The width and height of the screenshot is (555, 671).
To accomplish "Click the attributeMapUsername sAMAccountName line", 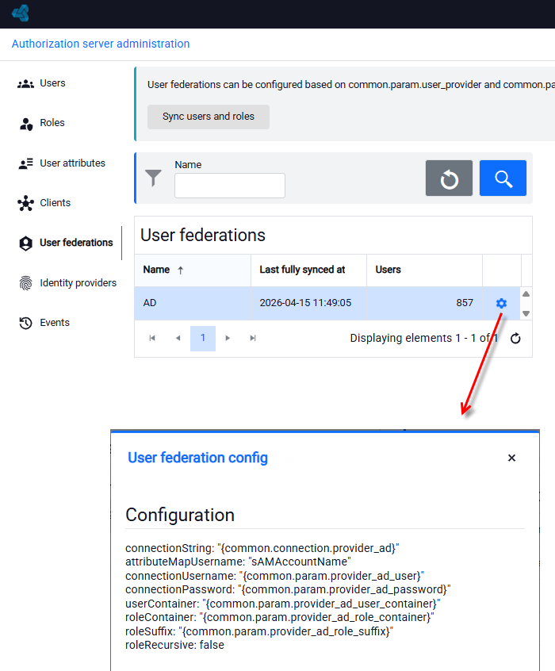I will 238,562.
